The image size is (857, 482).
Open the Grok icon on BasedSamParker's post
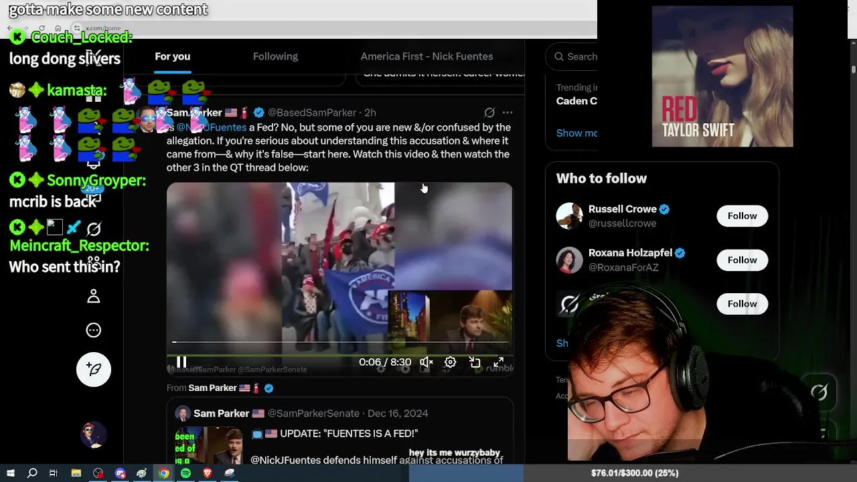pyautogui.click(x=489, y=112)
